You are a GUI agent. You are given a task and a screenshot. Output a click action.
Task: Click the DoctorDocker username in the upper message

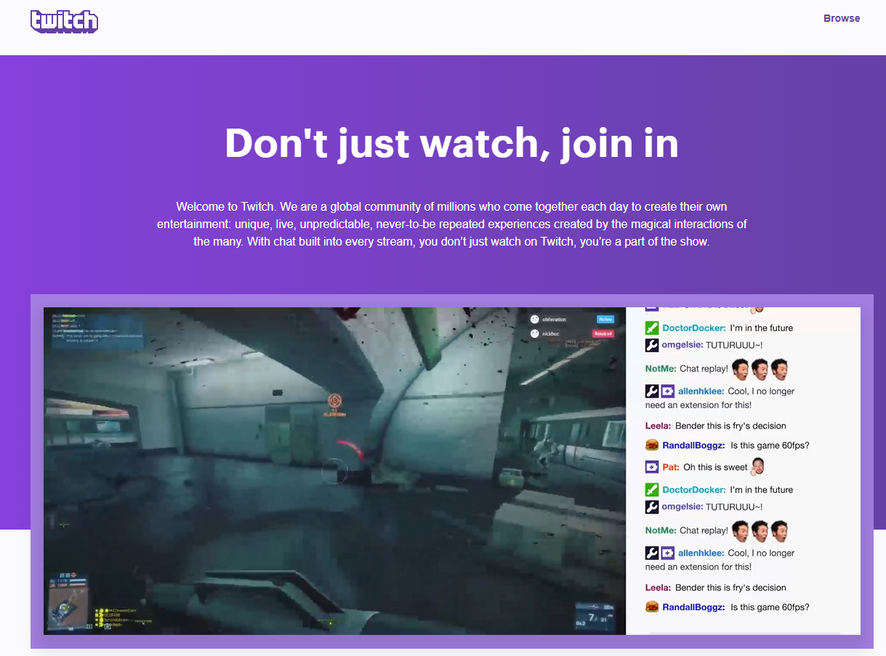[x=693, y=328]
